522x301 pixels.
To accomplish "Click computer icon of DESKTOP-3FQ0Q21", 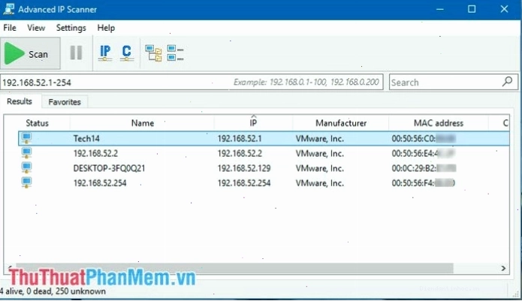I will click(26, 167).
